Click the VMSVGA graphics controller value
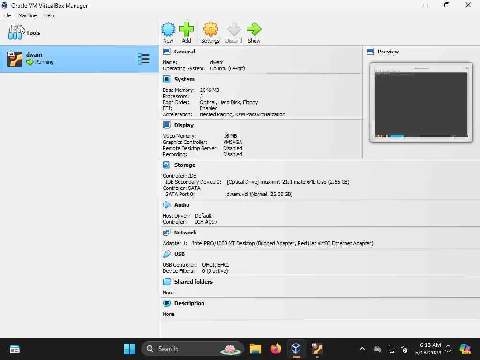The image size is (480, 360). point(232,142)
